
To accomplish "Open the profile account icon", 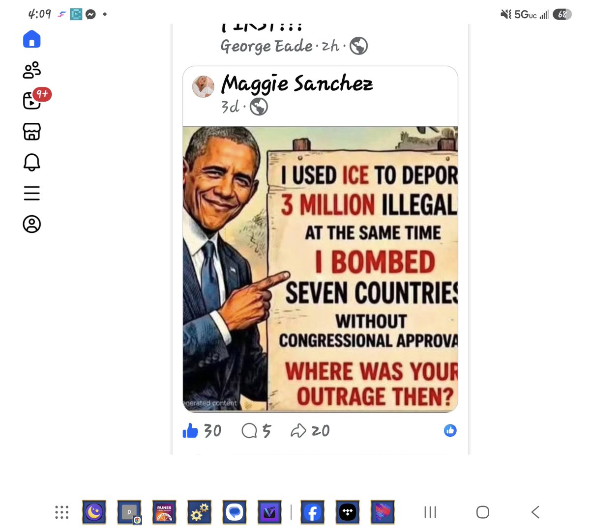I will click(32, 224).
